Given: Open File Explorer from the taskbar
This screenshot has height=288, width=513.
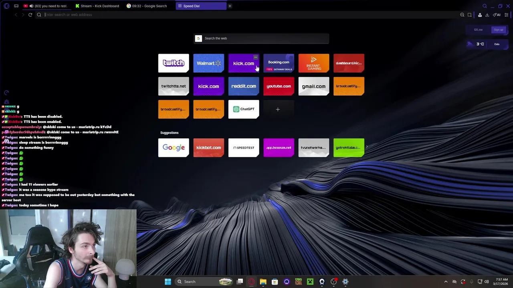Looking at the screenshot, I should coord(263,282).
